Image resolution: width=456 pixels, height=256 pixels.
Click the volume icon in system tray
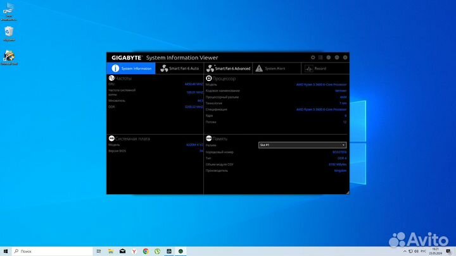point(415,251)
